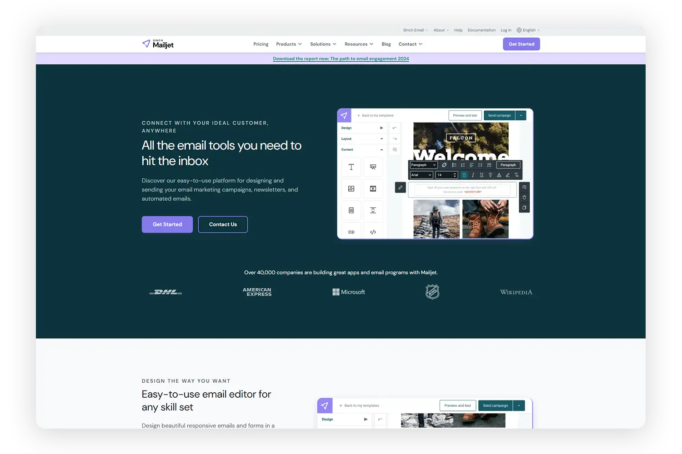
Task: Open the Solutions dropdown menu
Action: pos(323,44)
